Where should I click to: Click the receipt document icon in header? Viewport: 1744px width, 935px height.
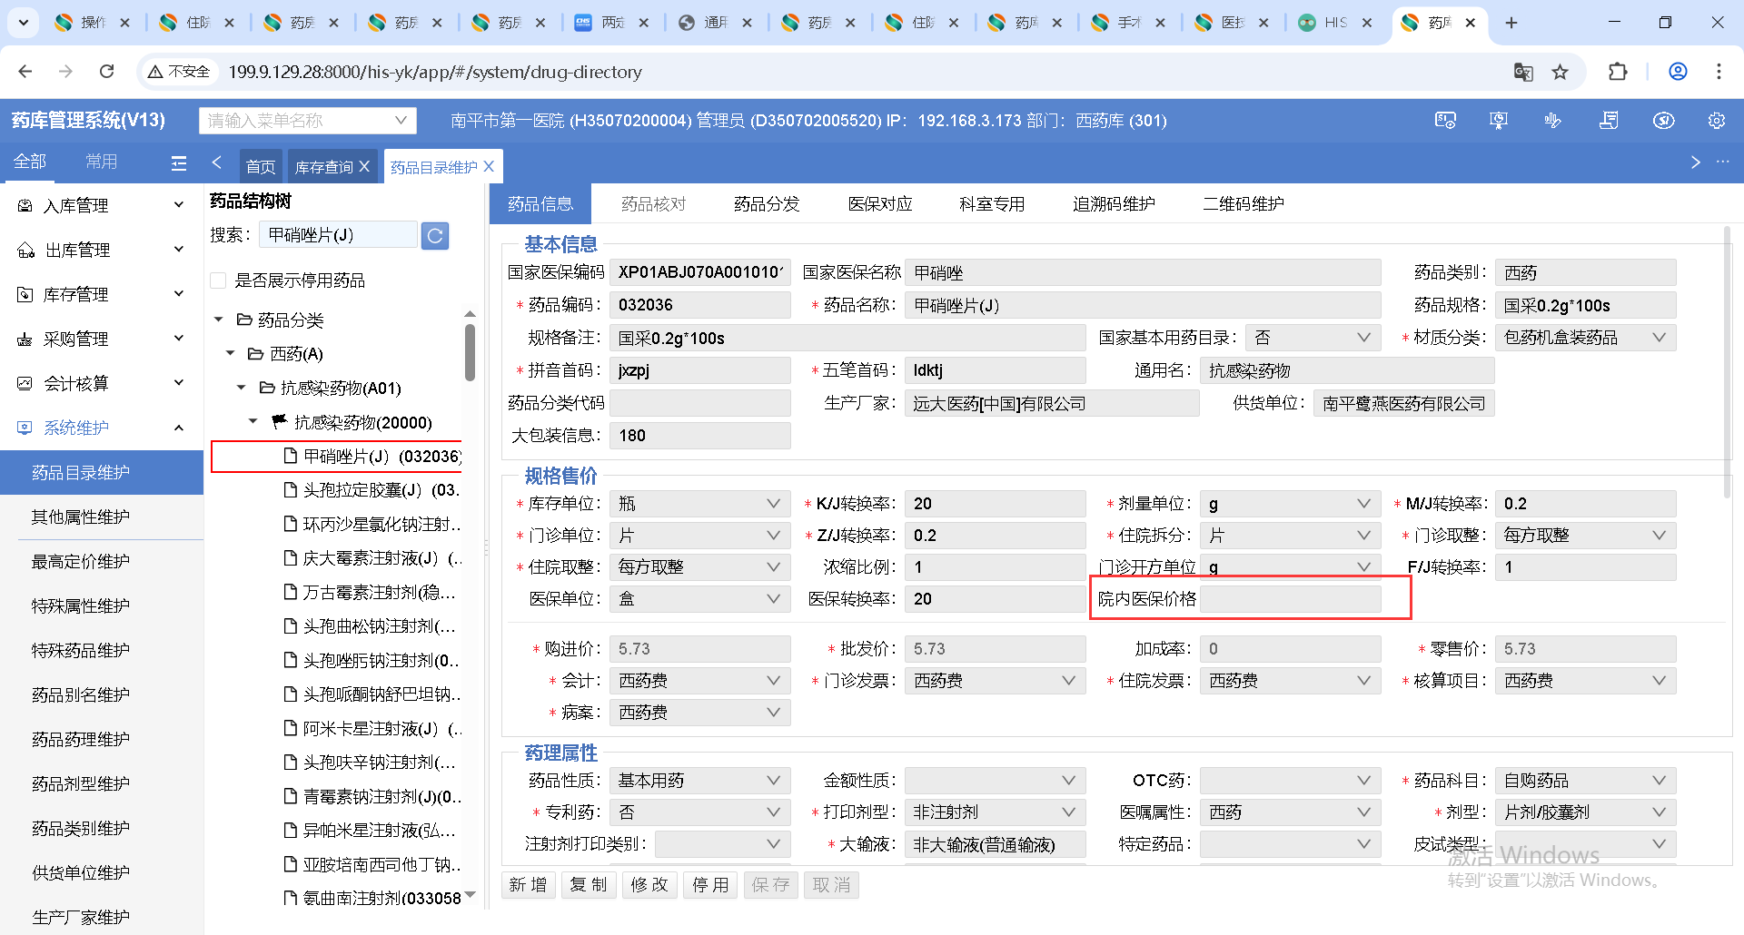click(x=1609, y=121)
